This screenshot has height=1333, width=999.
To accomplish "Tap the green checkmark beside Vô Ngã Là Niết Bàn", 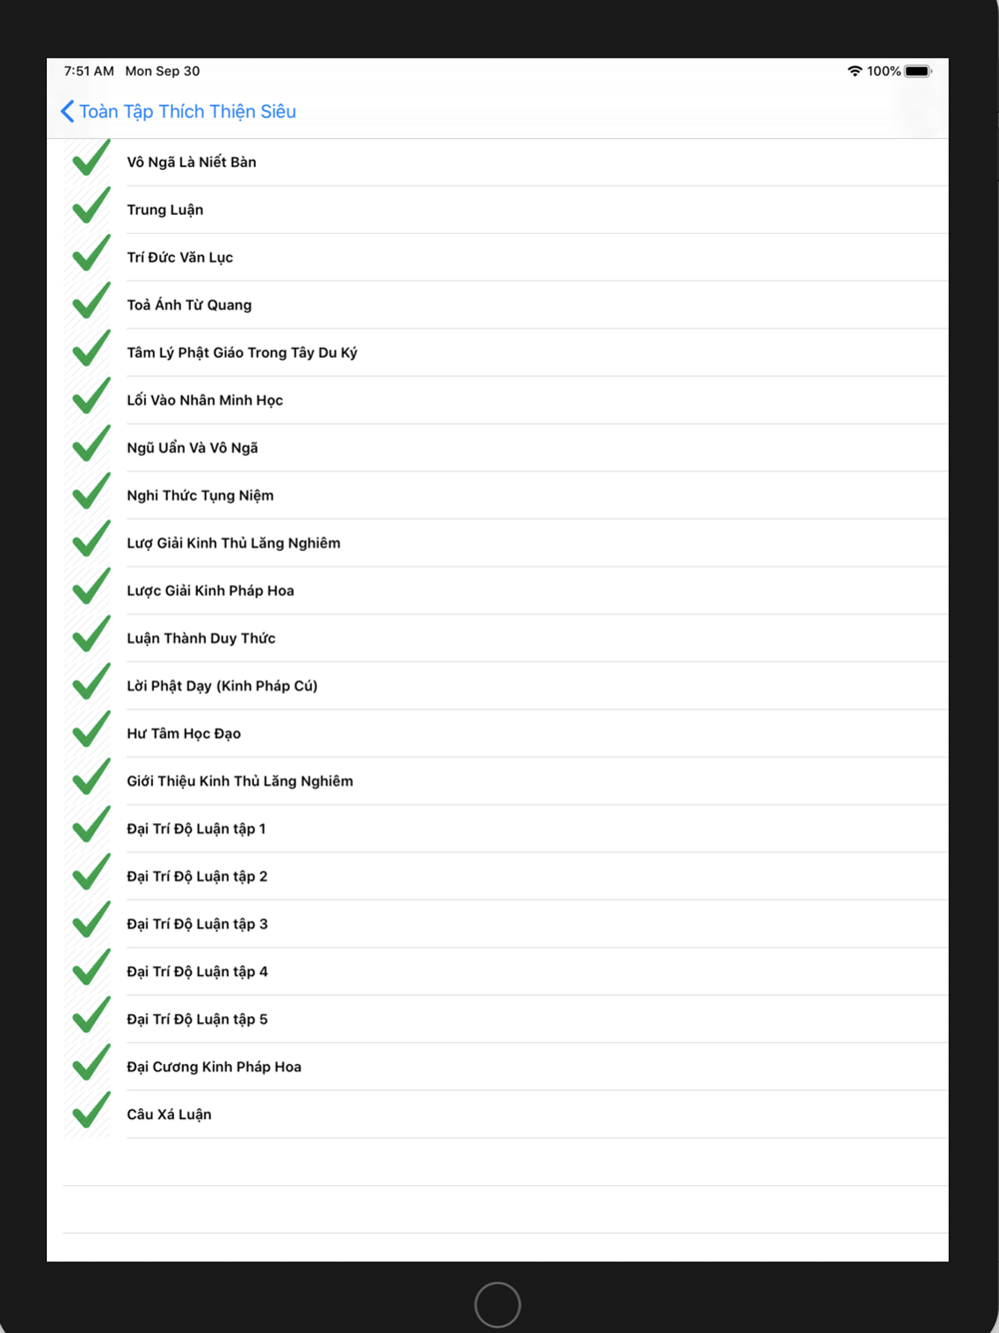I will pyautogui.click(x=91, y=159).
